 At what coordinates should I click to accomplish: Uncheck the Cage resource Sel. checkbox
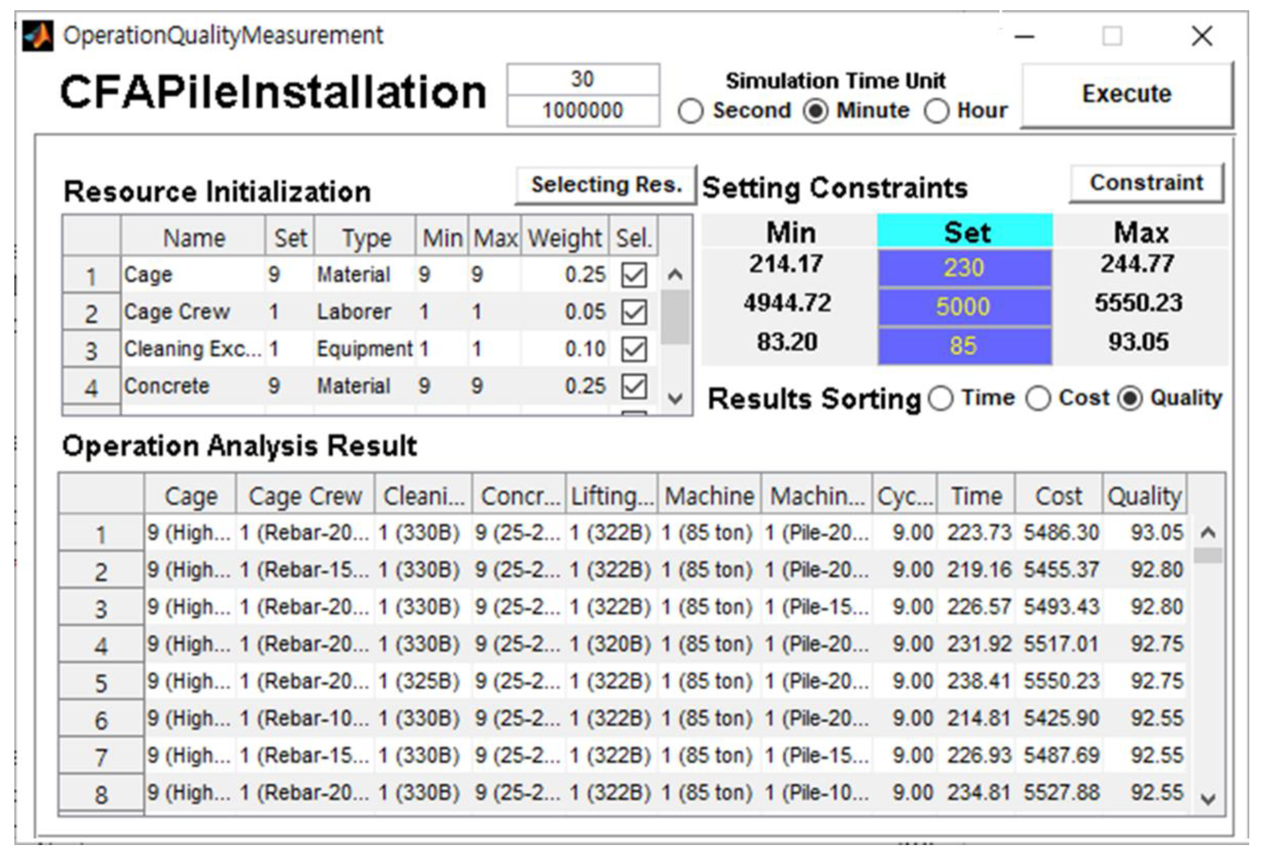coord(634,275)
